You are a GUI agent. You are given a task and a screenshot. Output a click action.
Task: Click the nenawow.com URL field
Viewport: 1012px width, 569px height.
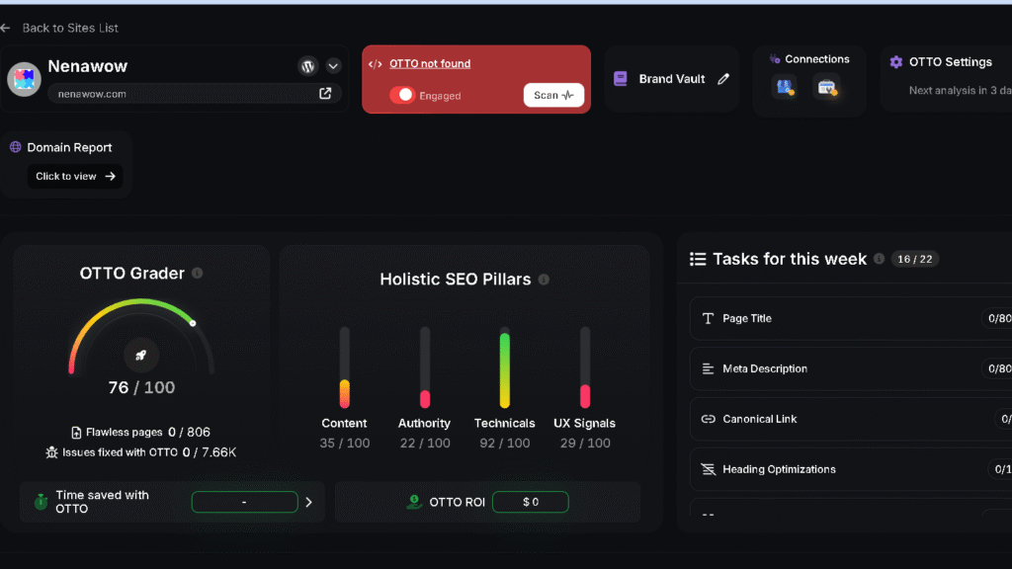click(194, 94)
